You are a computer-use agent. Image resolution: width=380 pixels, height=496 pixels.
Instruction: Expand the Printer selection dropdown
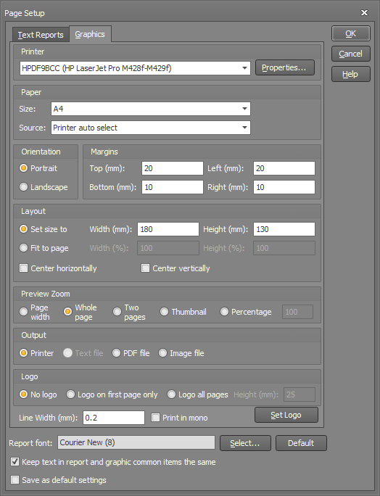click(244, 68)
